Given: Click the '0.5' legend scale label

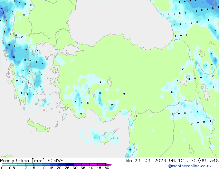Looking at the screenshot, I should [x=12, y=168].
